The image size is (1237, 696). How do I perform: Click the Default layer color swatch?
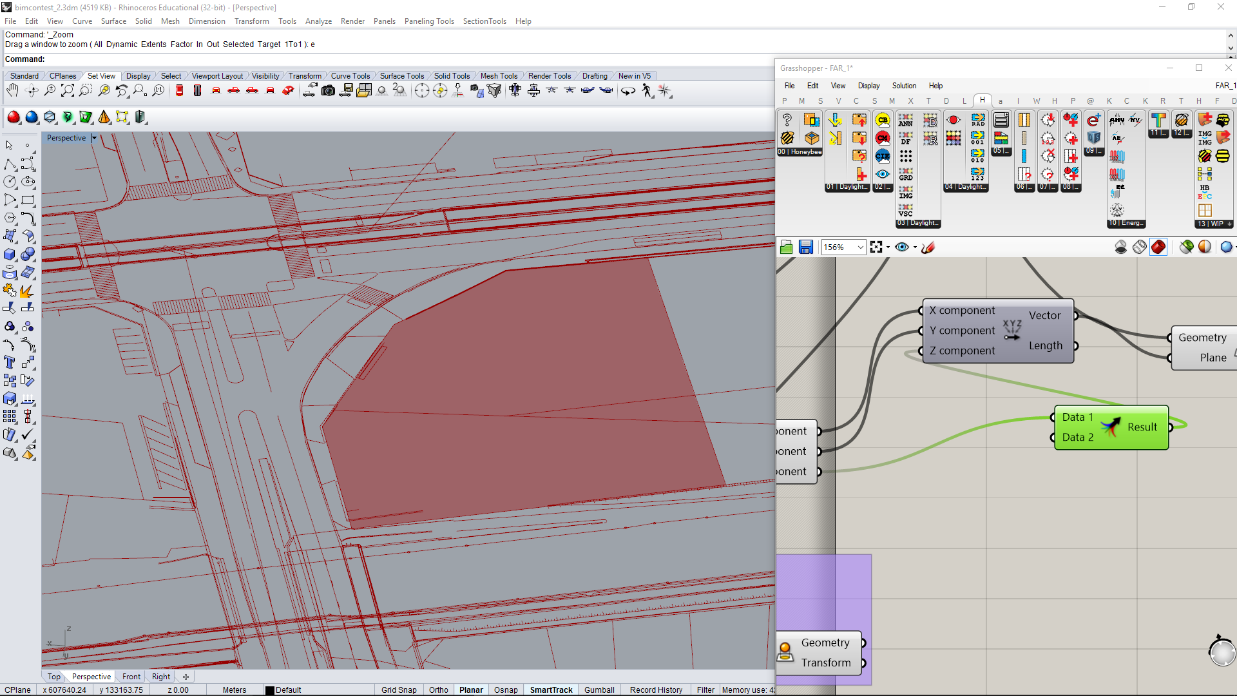click(270, 690)
